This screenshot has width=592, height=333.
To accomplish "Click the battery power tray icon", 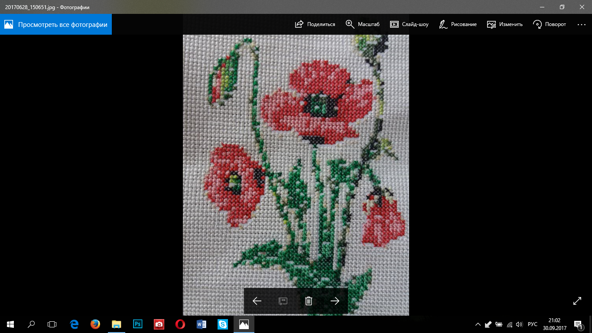I will [499, 324].
